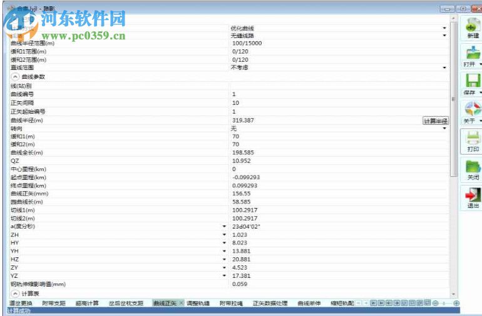
Task: Open the HY row dropdown arrow
Action: [x=224, y=243]
